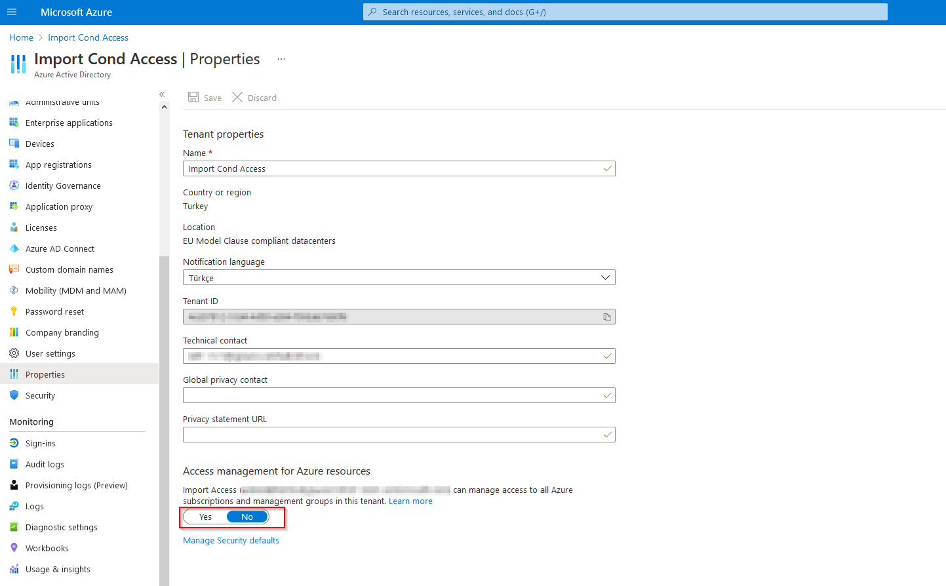The image size is (946, 586).
Task: Click Import Cond Access breadcrumb link
Action: coord(88,37)
